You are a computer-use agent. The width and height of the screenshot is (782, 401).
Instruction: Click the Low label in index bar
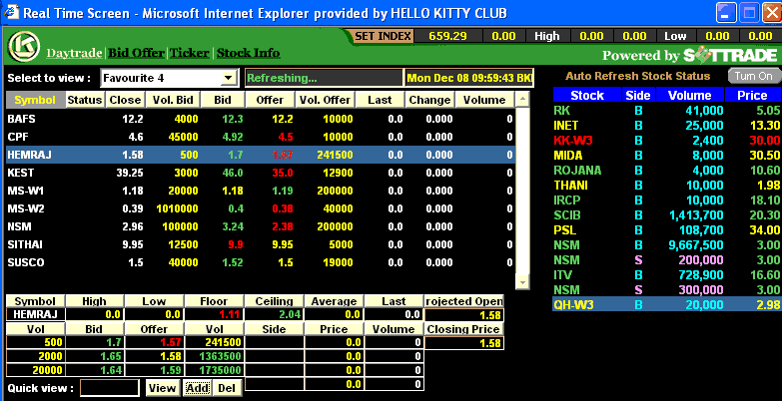[x=675, y=36]
